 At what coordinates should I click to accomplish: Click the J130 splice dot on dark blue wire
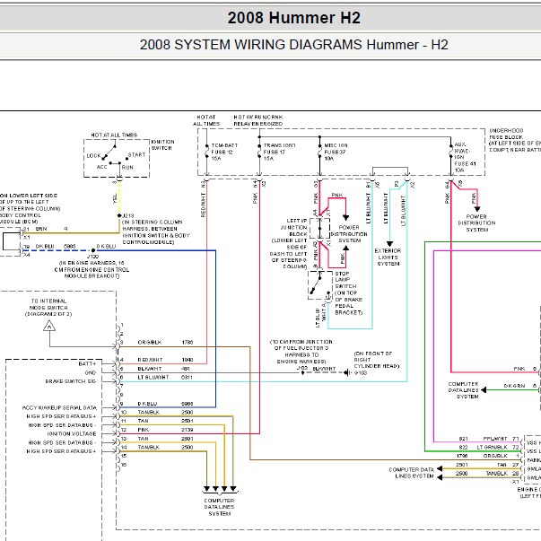point(93,250)
